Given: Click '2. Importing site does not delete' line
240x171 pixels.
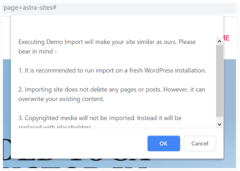Looking at the screenshot, I should pyautogui.click(x=112, y=89).
